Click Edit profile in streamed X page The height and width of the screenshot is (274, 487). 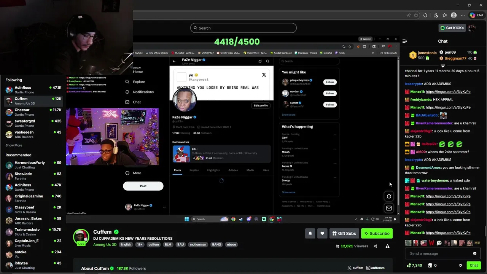261,105
